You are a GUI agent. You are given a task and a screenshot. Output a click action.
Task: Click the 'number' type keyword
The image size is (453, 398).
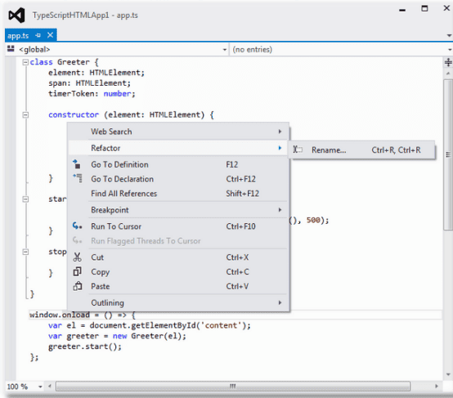pos(117,94)
